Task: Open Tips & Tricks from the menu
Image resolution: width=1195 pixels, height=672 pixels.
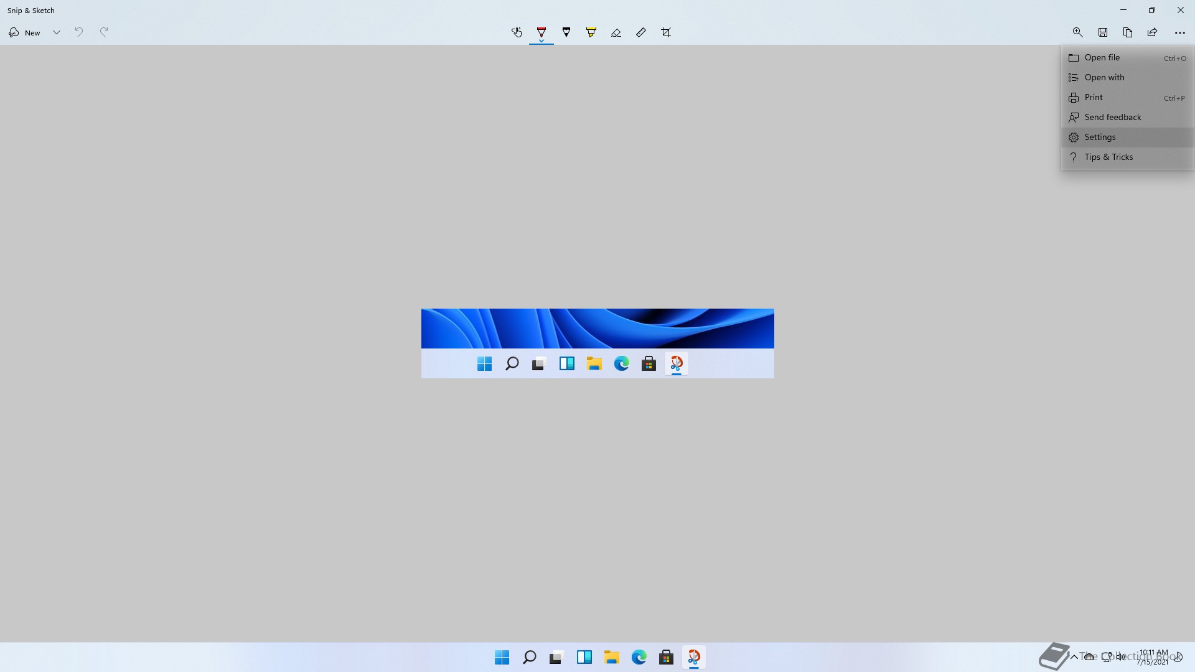Action: pyautogui.click(x=1127, y=157)
